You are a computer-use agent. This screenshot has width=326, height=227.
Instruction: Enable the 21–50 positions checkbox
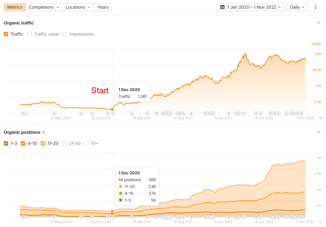(64, 143)
